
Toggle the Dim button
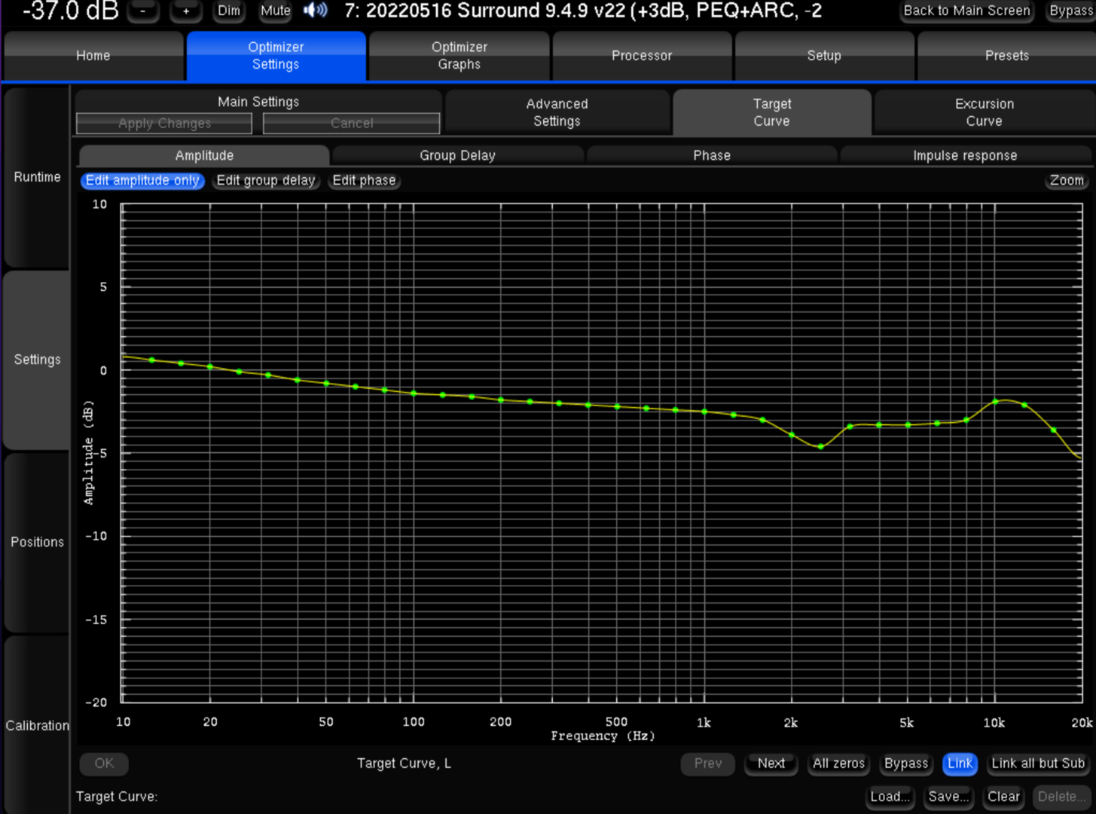(228, 11)
